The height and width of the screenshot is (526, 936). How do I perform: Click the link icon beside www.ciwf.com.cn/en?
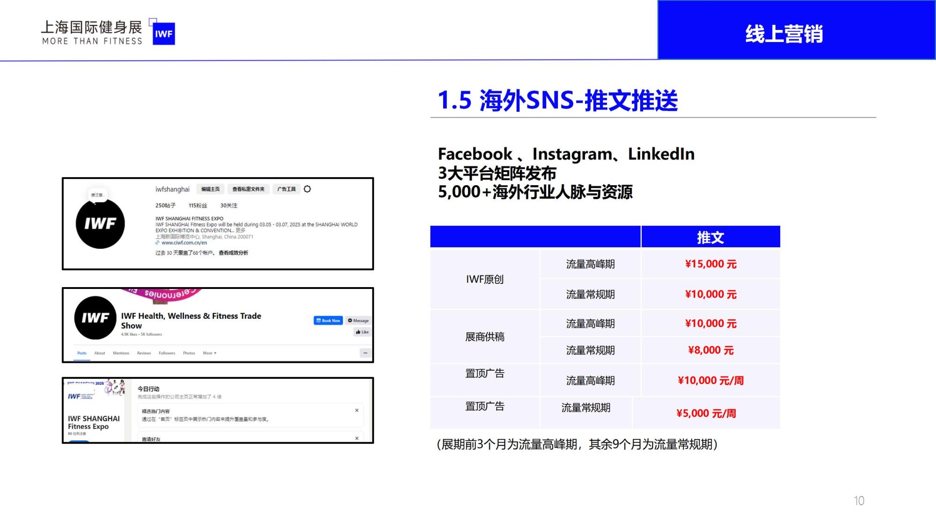click(x=158, y=243)
